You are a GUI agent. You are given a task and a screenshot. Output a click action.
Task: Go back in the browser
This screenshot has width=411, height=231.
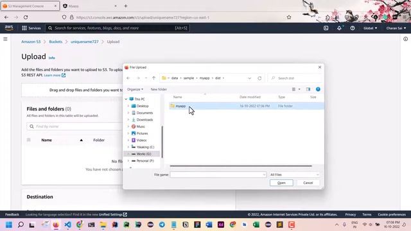click(6, 17)
